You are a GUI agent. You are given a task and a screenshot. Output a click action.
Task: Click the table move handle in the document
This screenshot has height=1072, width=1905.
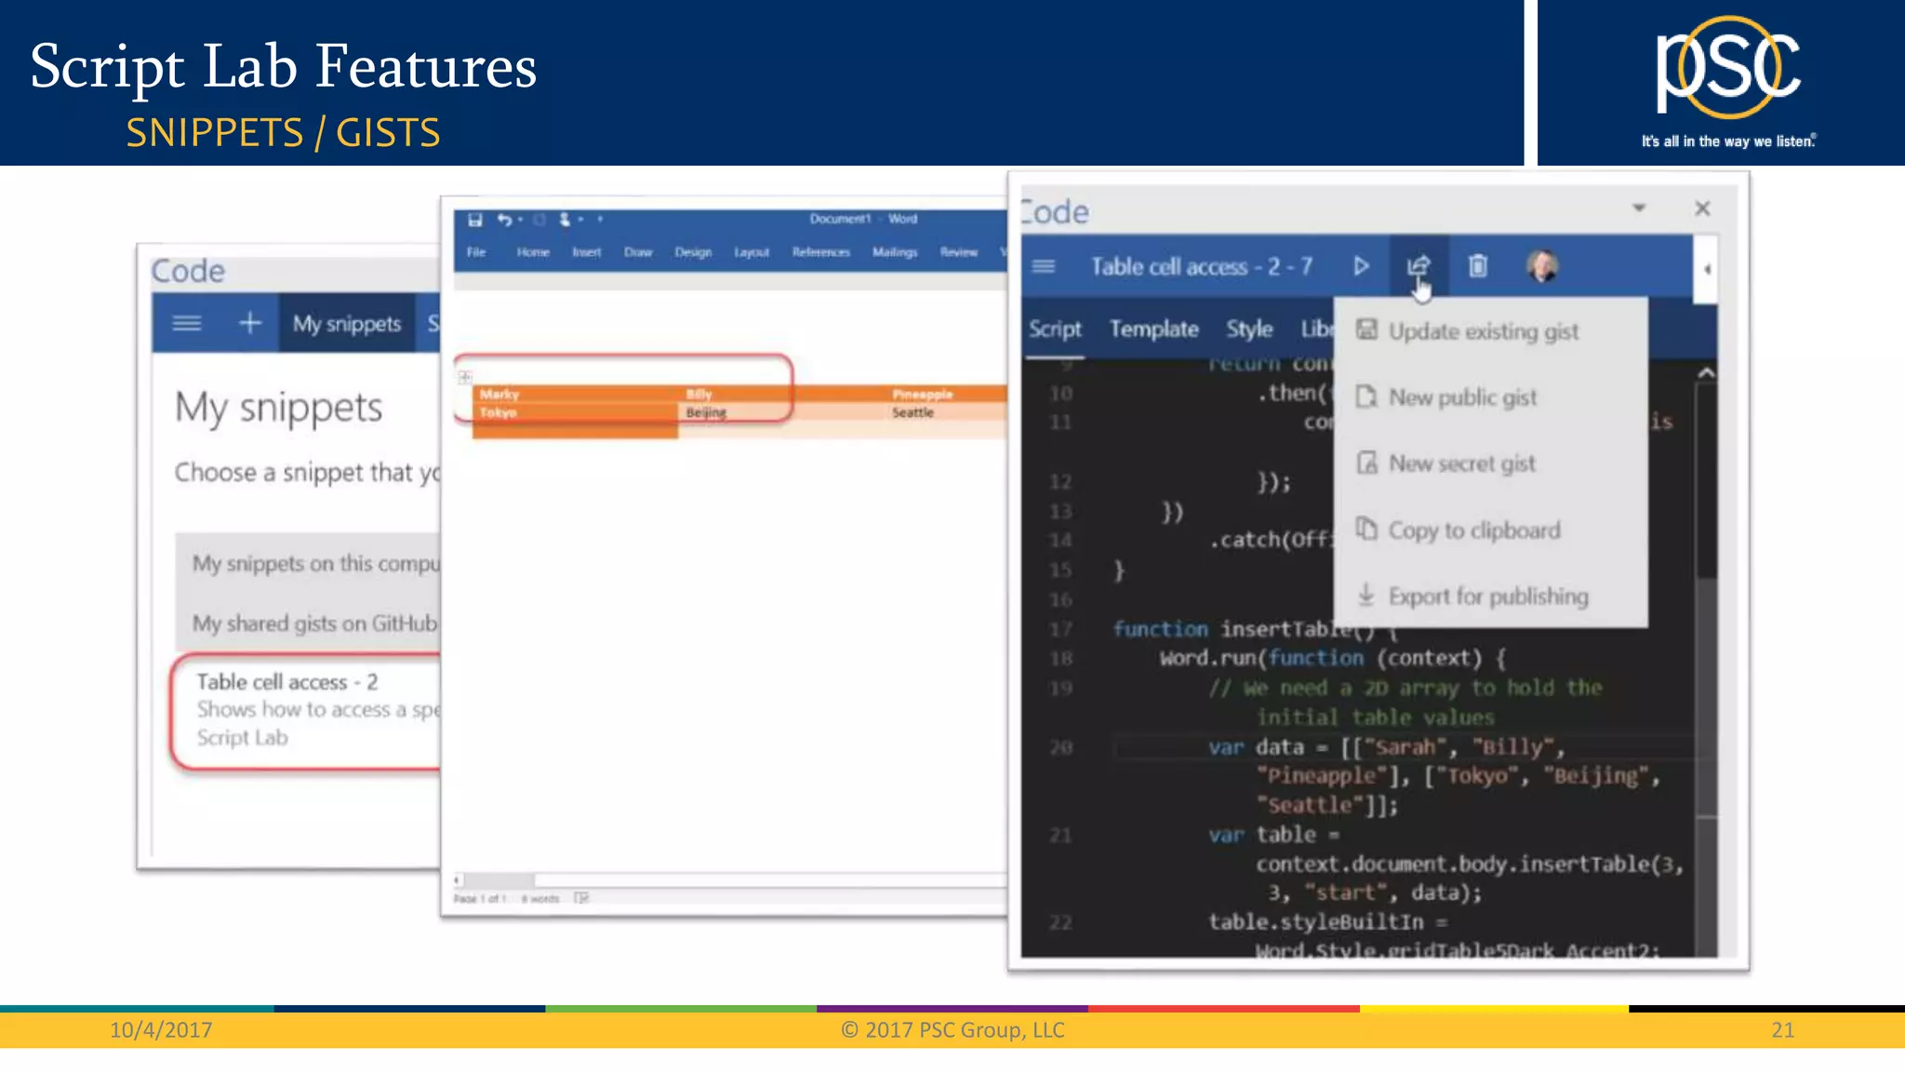(465, 377)
